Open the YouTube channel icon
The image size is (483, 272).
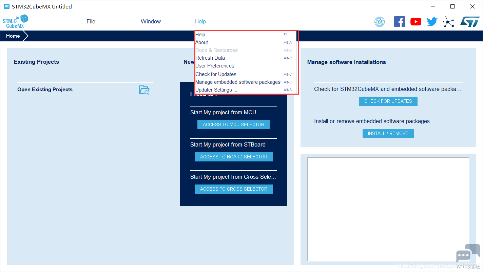(416, 22)
